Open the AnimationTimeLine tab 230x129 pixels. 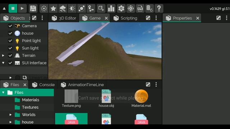coord(82,85)
